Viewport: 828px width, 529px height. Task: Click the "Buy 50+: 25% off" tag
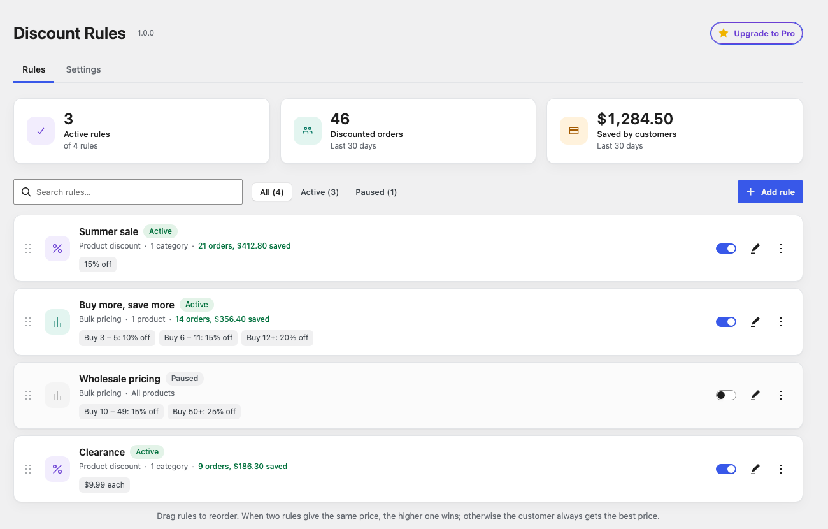[204, 412]
